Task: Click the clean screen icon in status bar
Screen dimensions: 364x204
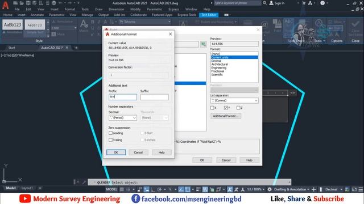Action: pyautogui.click(x=354, y=189)
